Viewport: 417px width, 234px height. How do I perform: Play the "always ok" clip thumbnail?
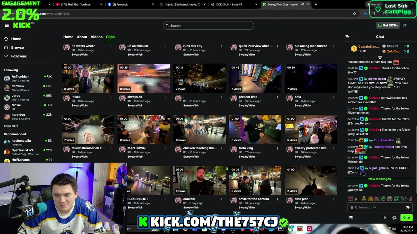[x=144, y=78]
